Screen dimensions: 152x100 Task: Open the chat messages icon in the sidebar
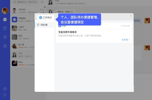pyautogui.click(x=5, y=20)
